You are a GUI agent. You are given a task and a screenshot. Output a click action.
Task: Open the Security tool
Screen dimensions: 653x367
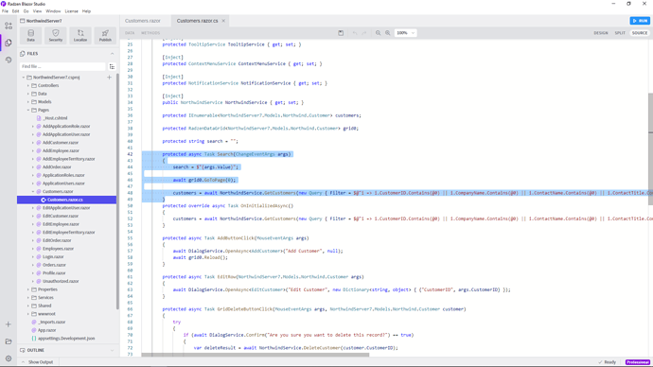click(56, 35)
